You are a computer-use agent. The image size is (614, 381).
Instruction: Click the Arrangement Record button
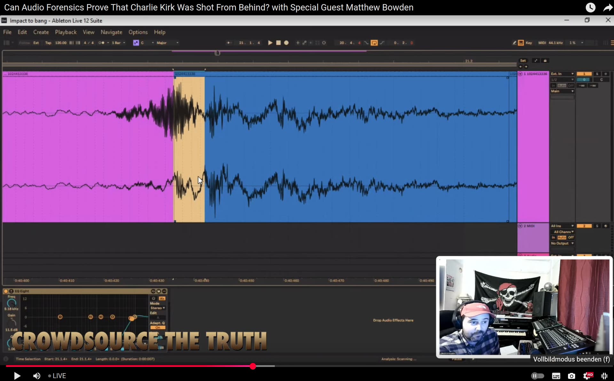287,43
